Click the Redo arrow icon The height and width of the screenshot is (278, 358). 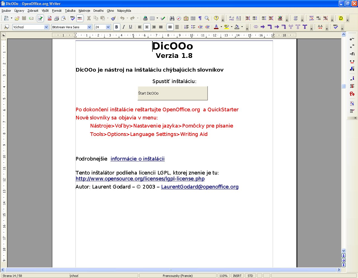(133, 18)
